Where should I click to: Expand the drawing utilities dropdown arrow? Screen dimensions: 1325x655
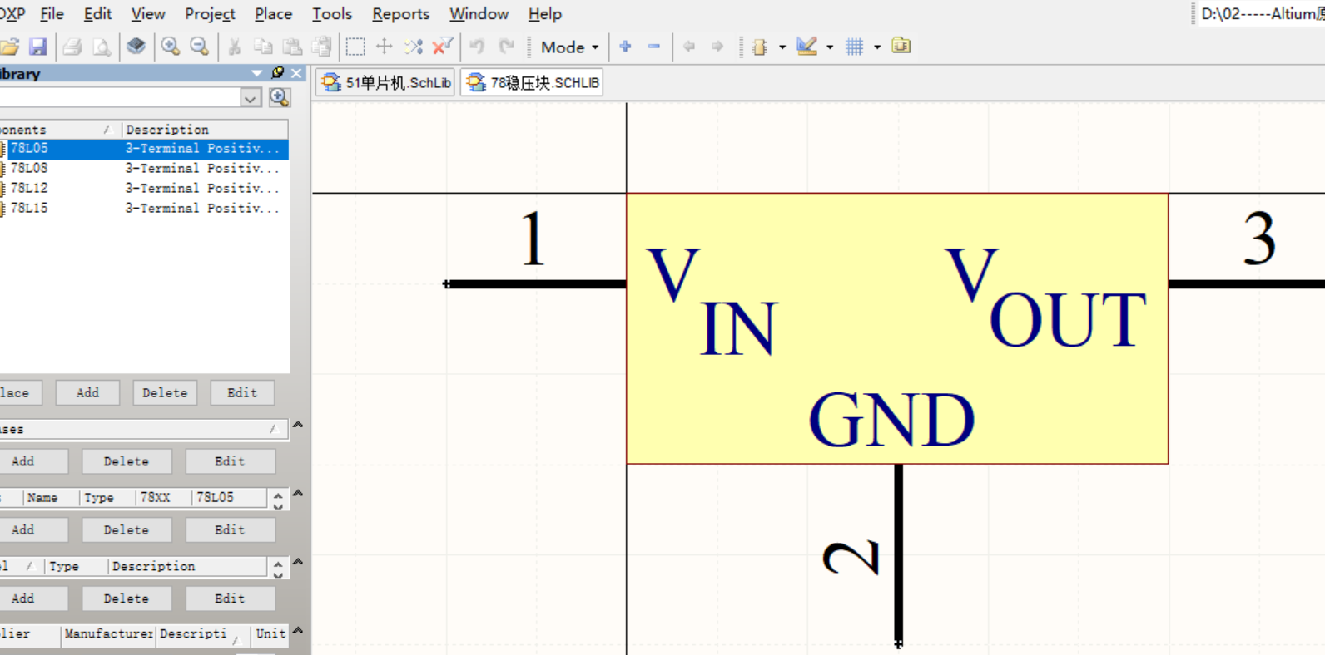(x=830, y=47)
